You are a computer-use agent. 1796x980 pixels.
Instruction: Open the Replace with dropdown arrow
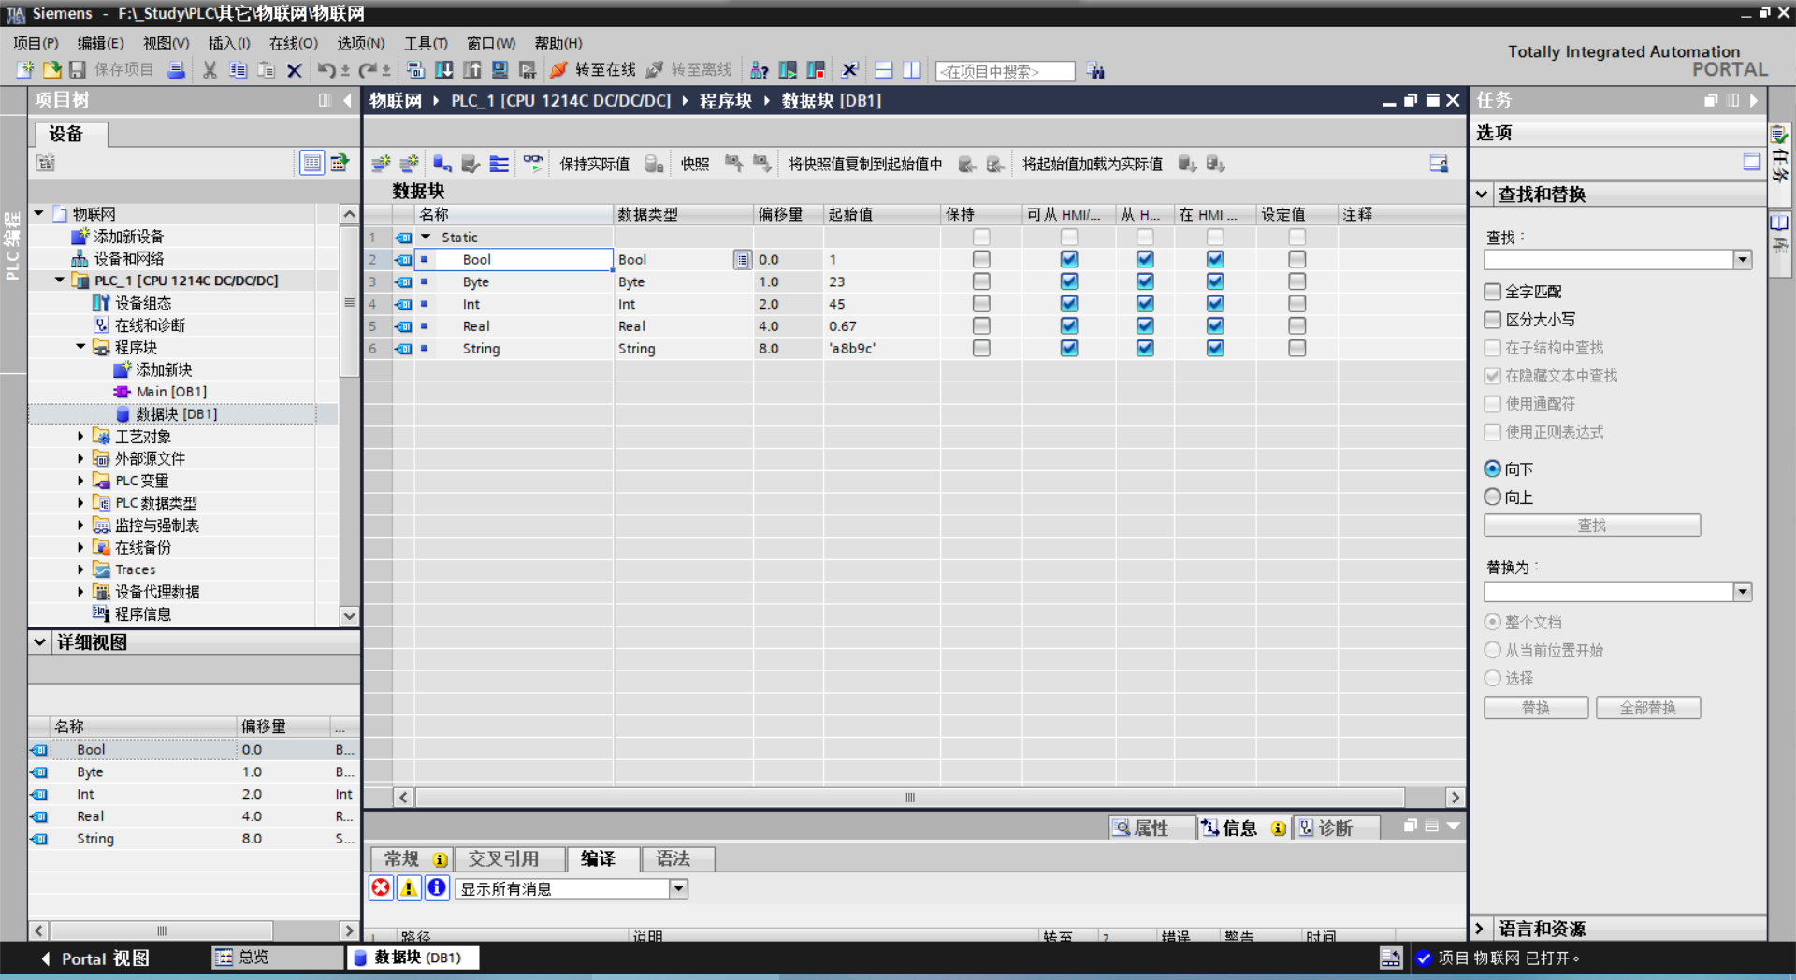1743,591
